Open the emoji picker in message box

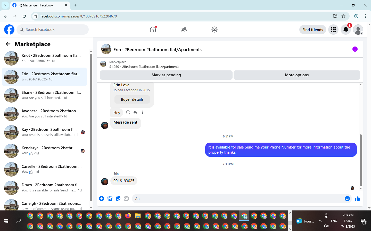click(x=347, y=199)
